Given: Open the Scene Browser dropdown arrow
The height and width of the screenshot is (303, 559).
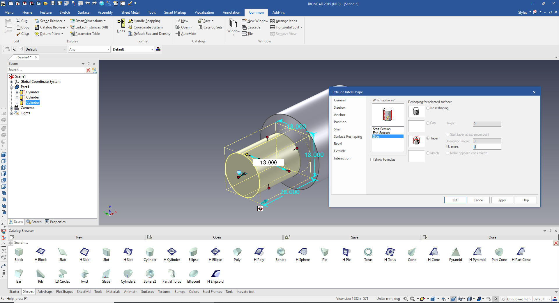Looking at the screenshot, I should 64,21.
